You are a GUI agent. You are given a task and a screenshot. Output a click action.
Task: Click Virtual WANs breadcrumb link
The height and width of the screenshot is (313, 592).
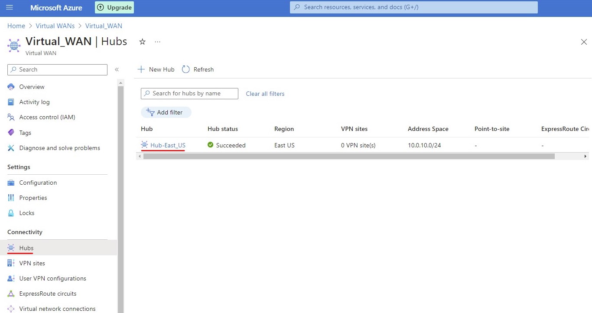coord(55,26)
